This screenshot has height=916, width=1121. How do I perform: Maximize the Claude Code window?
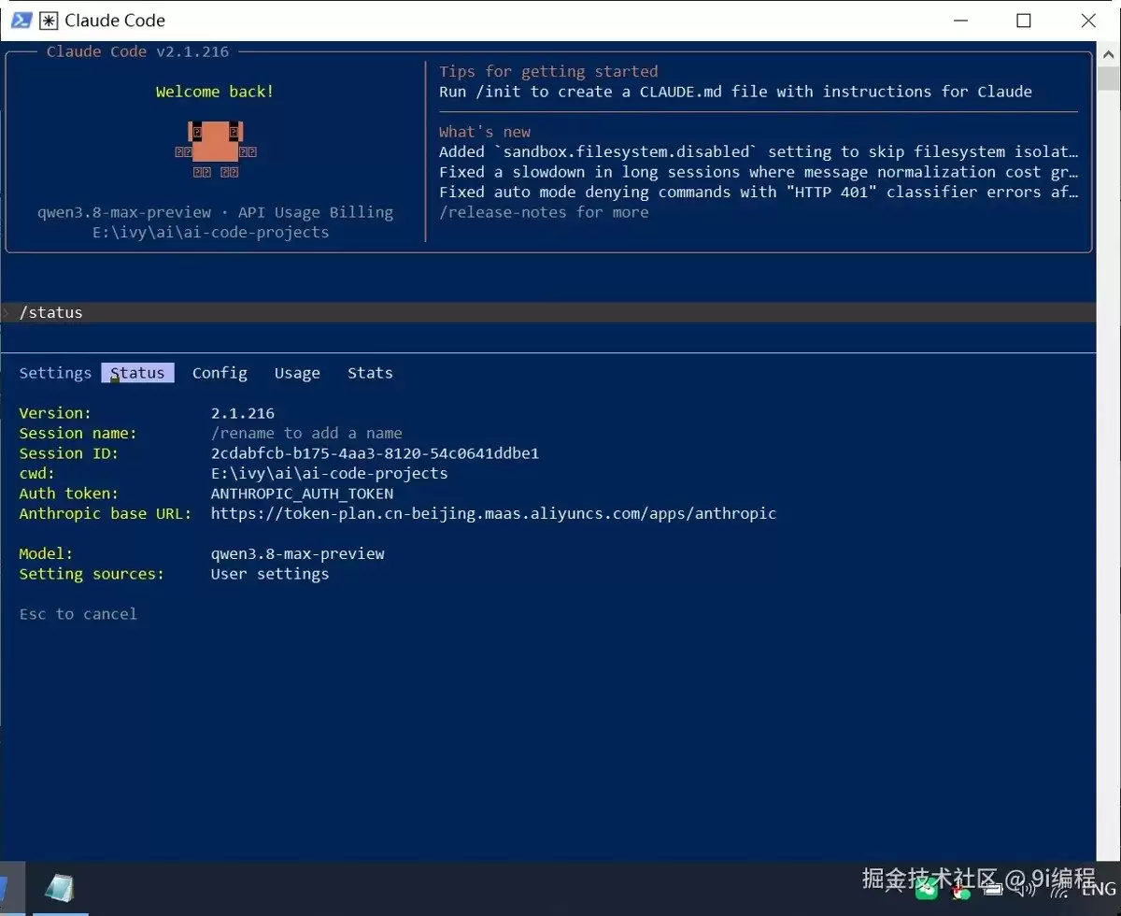[x=1024, y=21]
